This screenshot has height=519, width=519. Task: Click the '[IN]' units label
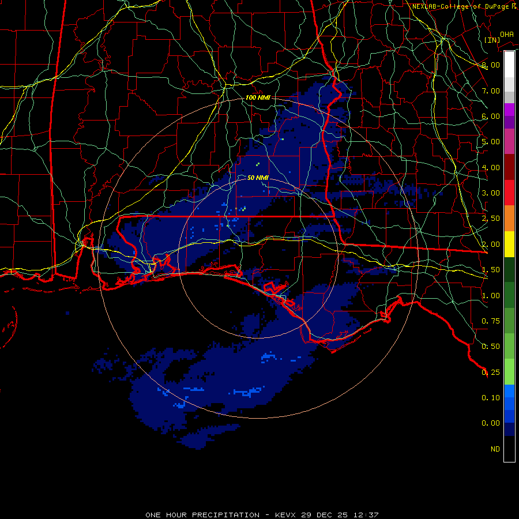492,40
